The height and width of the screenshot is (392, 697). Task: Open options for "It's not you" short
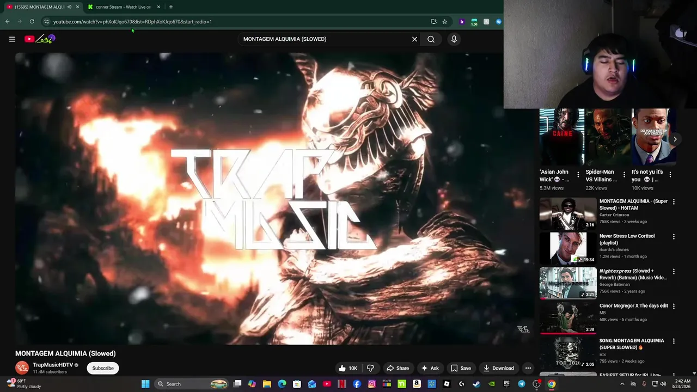(670, 175)
